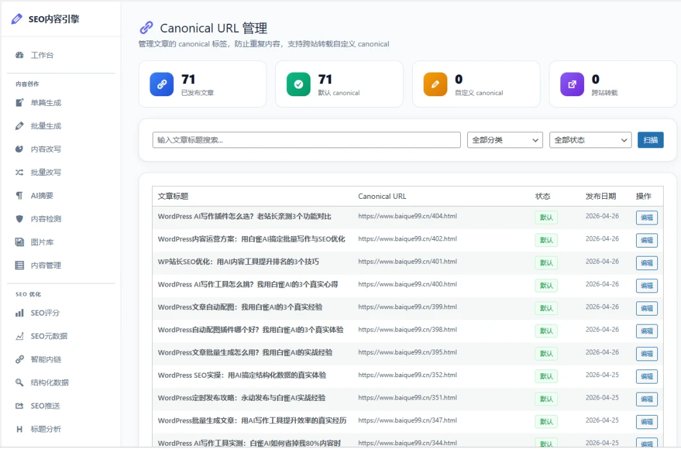The height and width of the screenshot is (449, 681).
Task: Open the 单篇生成 content creation tool
Action: [39, 102]
